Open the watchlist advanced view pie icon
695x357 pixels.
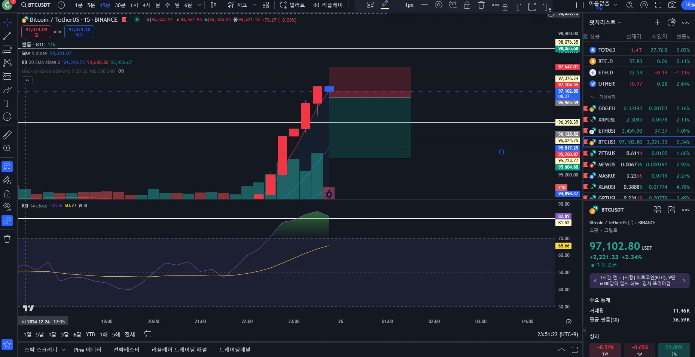pyautogui.click(x=671, y=22)
